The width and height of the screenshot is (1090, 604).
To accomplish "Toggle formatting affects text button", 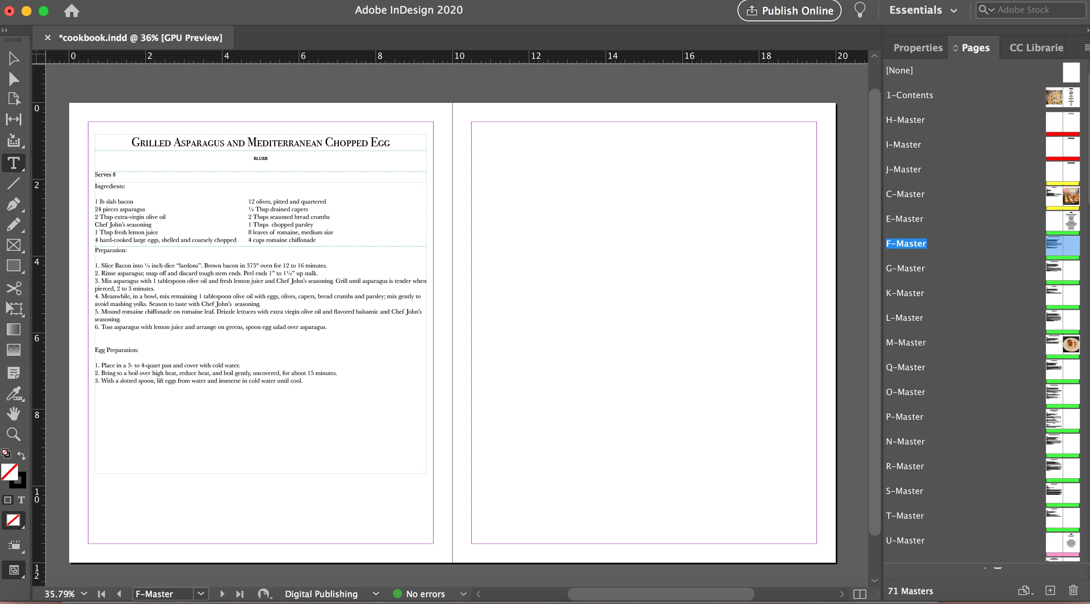I will (21, 500).
